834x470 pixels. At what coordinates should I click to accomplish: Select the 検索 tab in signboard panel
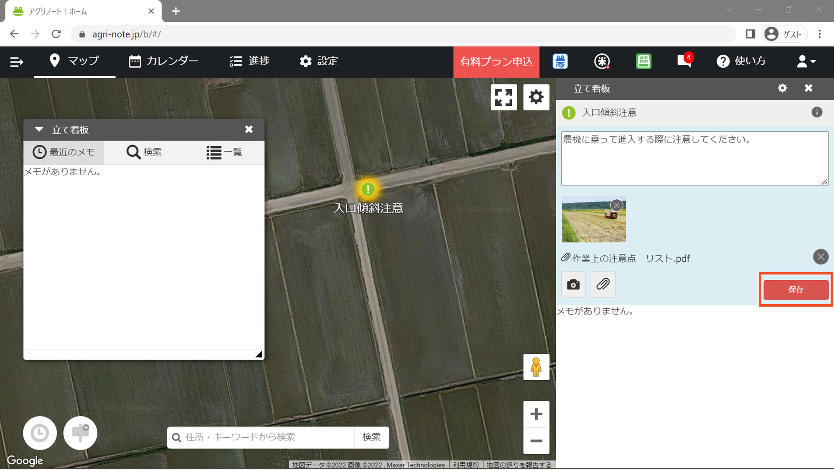pos(144,152)
